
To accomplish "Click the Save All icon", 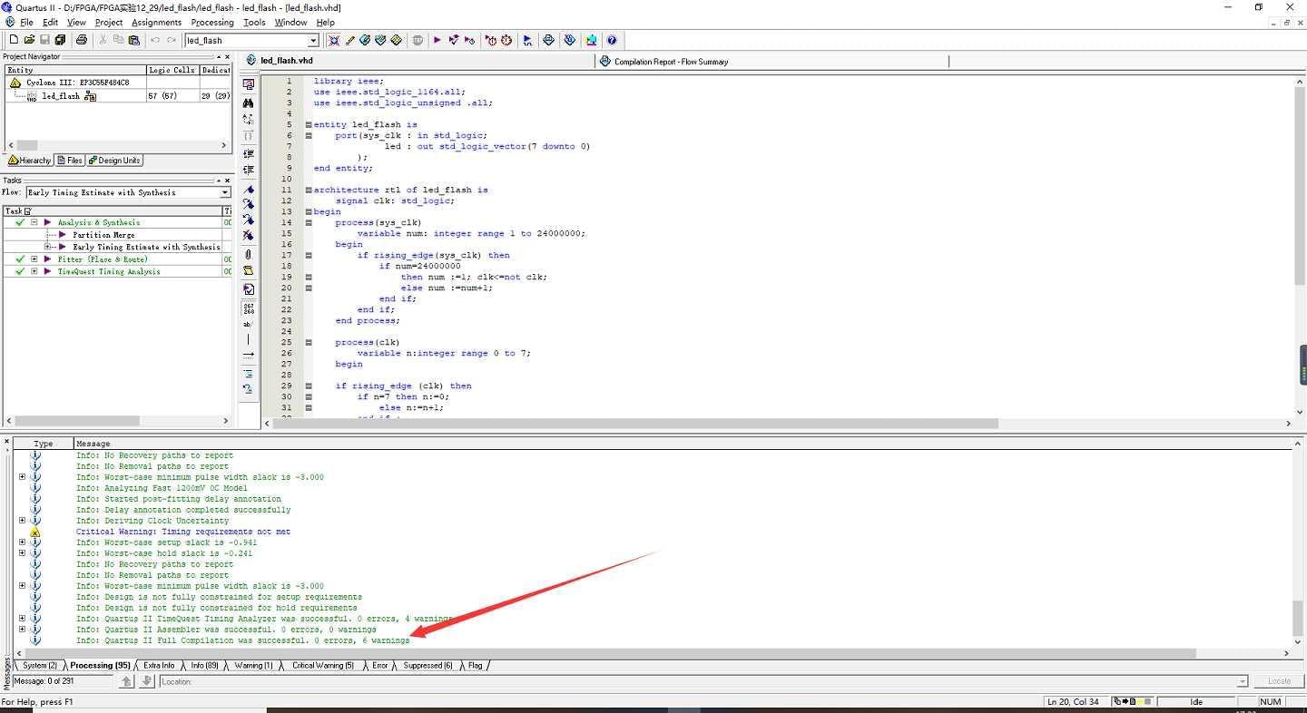I will pyautogui.click(x=60, y=40).
